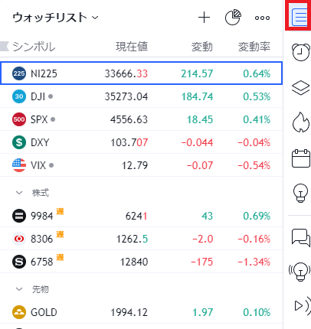
Task: Open the chat speech bubbles icon
Action: point(301,238)
